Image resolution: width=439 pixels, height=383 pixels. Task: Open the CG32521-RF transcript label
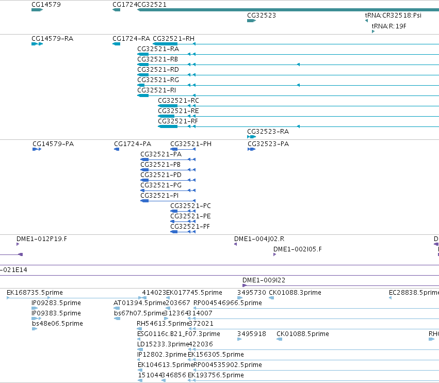pyautogui.click(x=178, y=121)
